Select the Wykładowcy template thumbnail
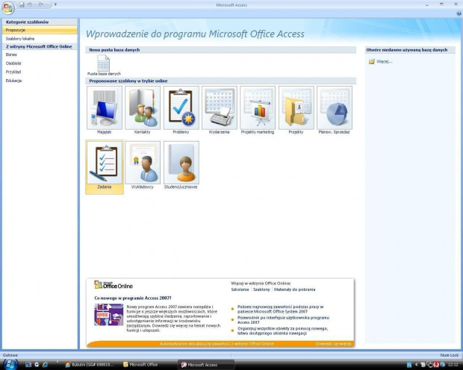 (x=143, y=163)
